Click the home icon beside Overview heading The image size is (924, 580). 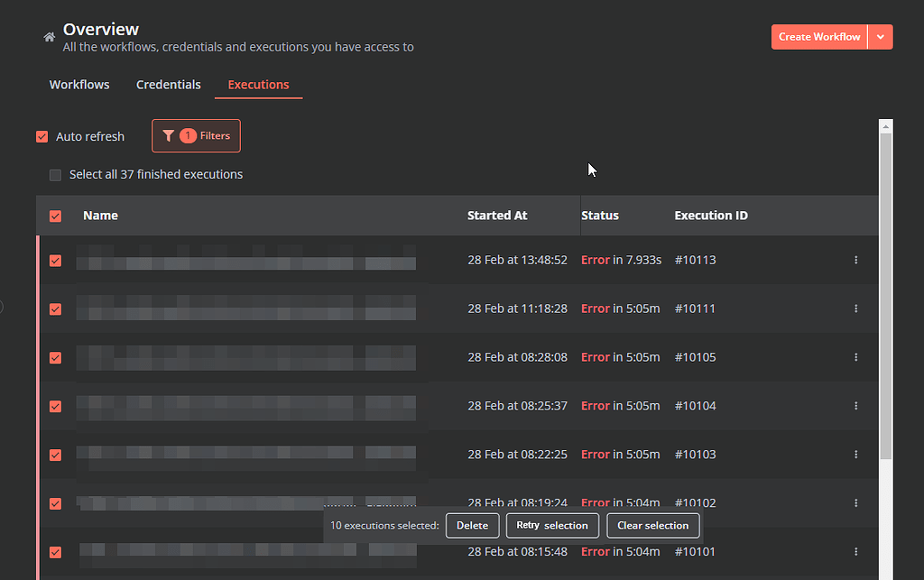tap(49, 38)
